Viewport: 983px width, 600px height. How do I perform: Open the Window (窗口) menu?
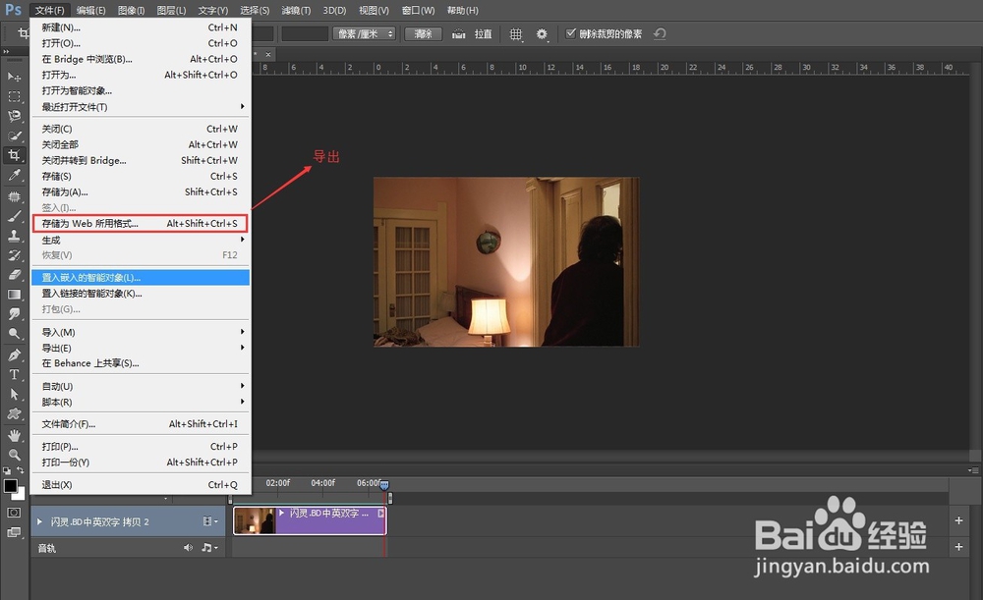pyautogui.click(x=418, y=10)
